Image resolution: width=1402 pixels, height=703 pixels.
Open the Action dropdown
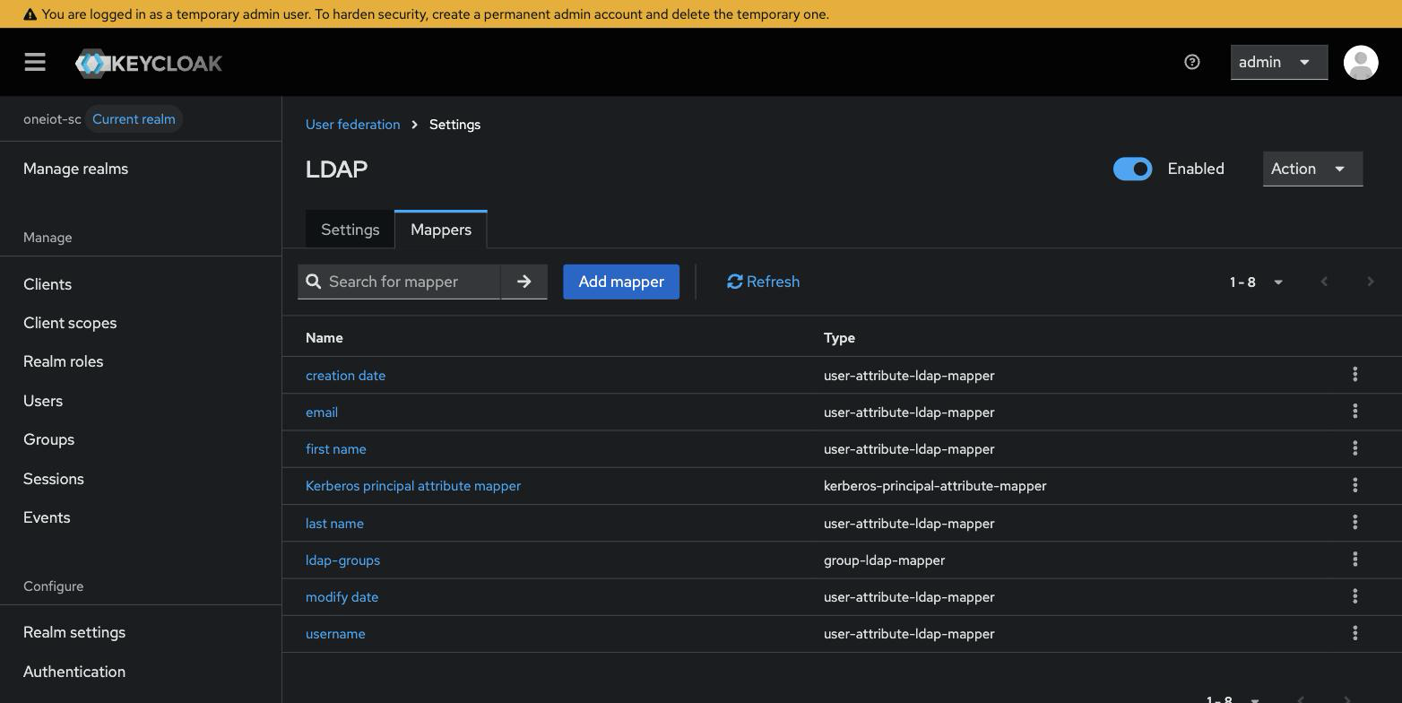(1312, 169)
